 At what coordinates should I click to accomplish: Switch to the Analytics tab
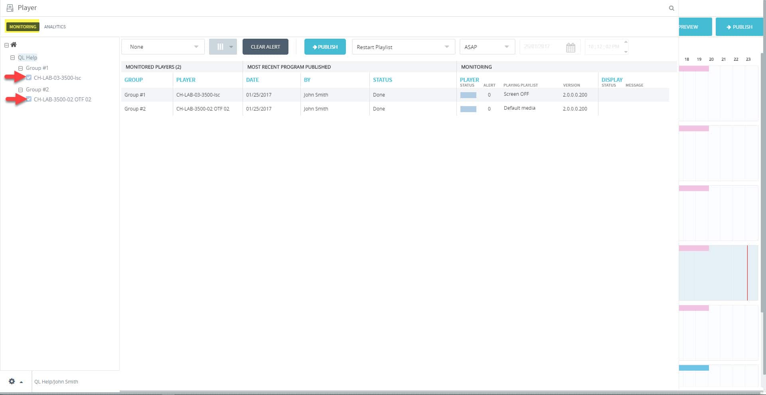coord(55,27)
